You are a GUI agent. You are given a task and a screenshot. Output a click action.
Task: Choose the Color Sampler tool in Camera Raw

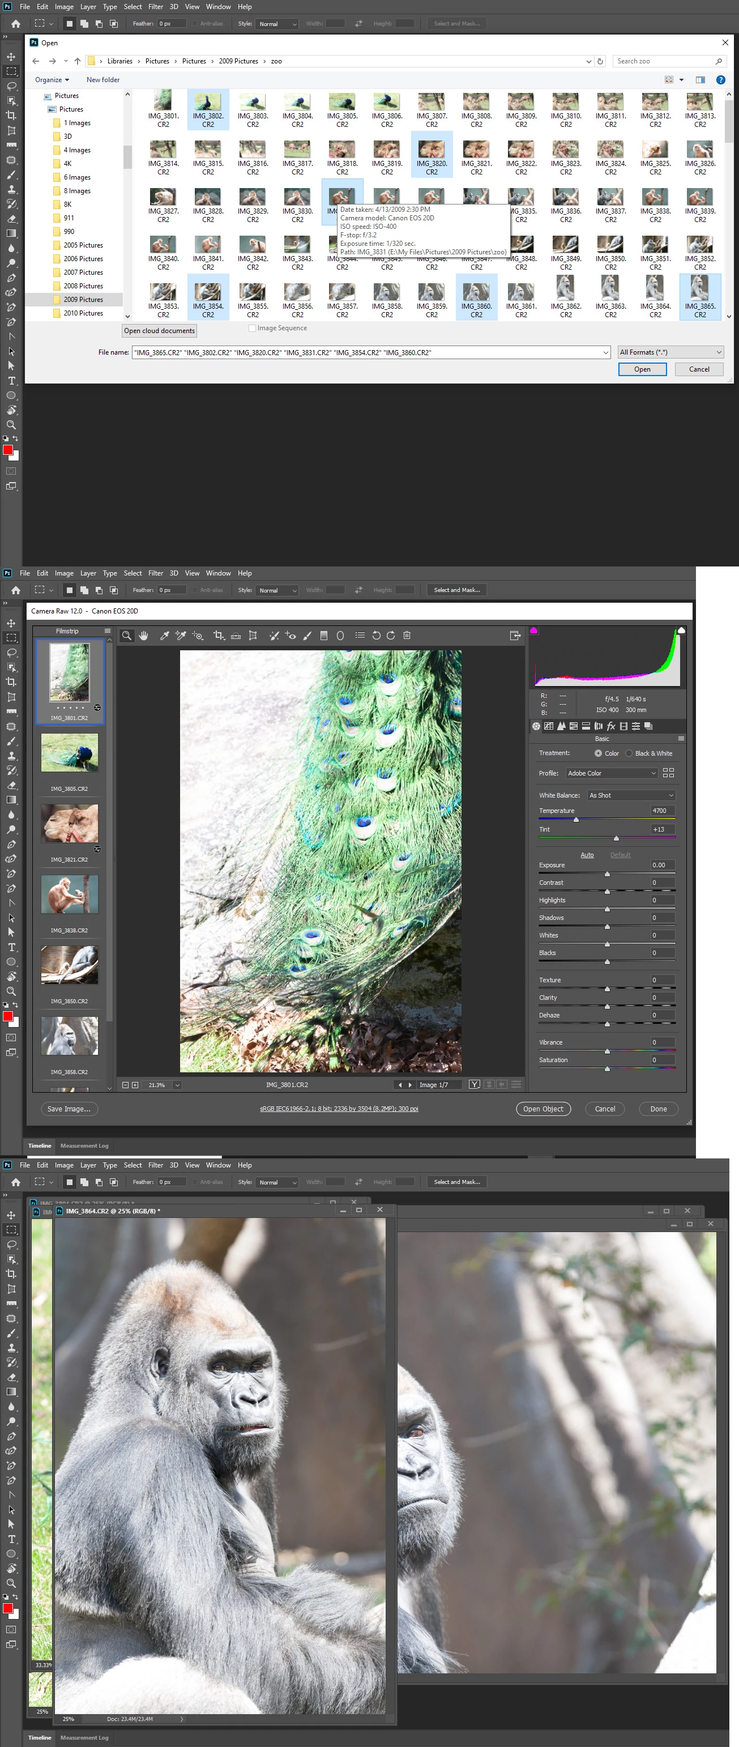(180, 636)
